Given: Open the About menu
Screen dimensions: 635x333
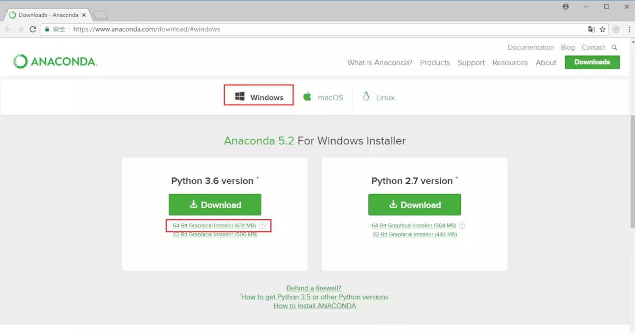Looking at the screenshot, I should coord(546,62).
